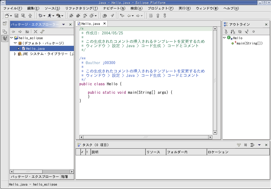
Task: Click the Filters icon in Tasks view
Action: pos(252,145)
